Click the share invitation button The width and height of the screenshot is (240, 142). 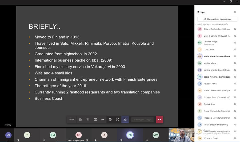coord(217,19)
